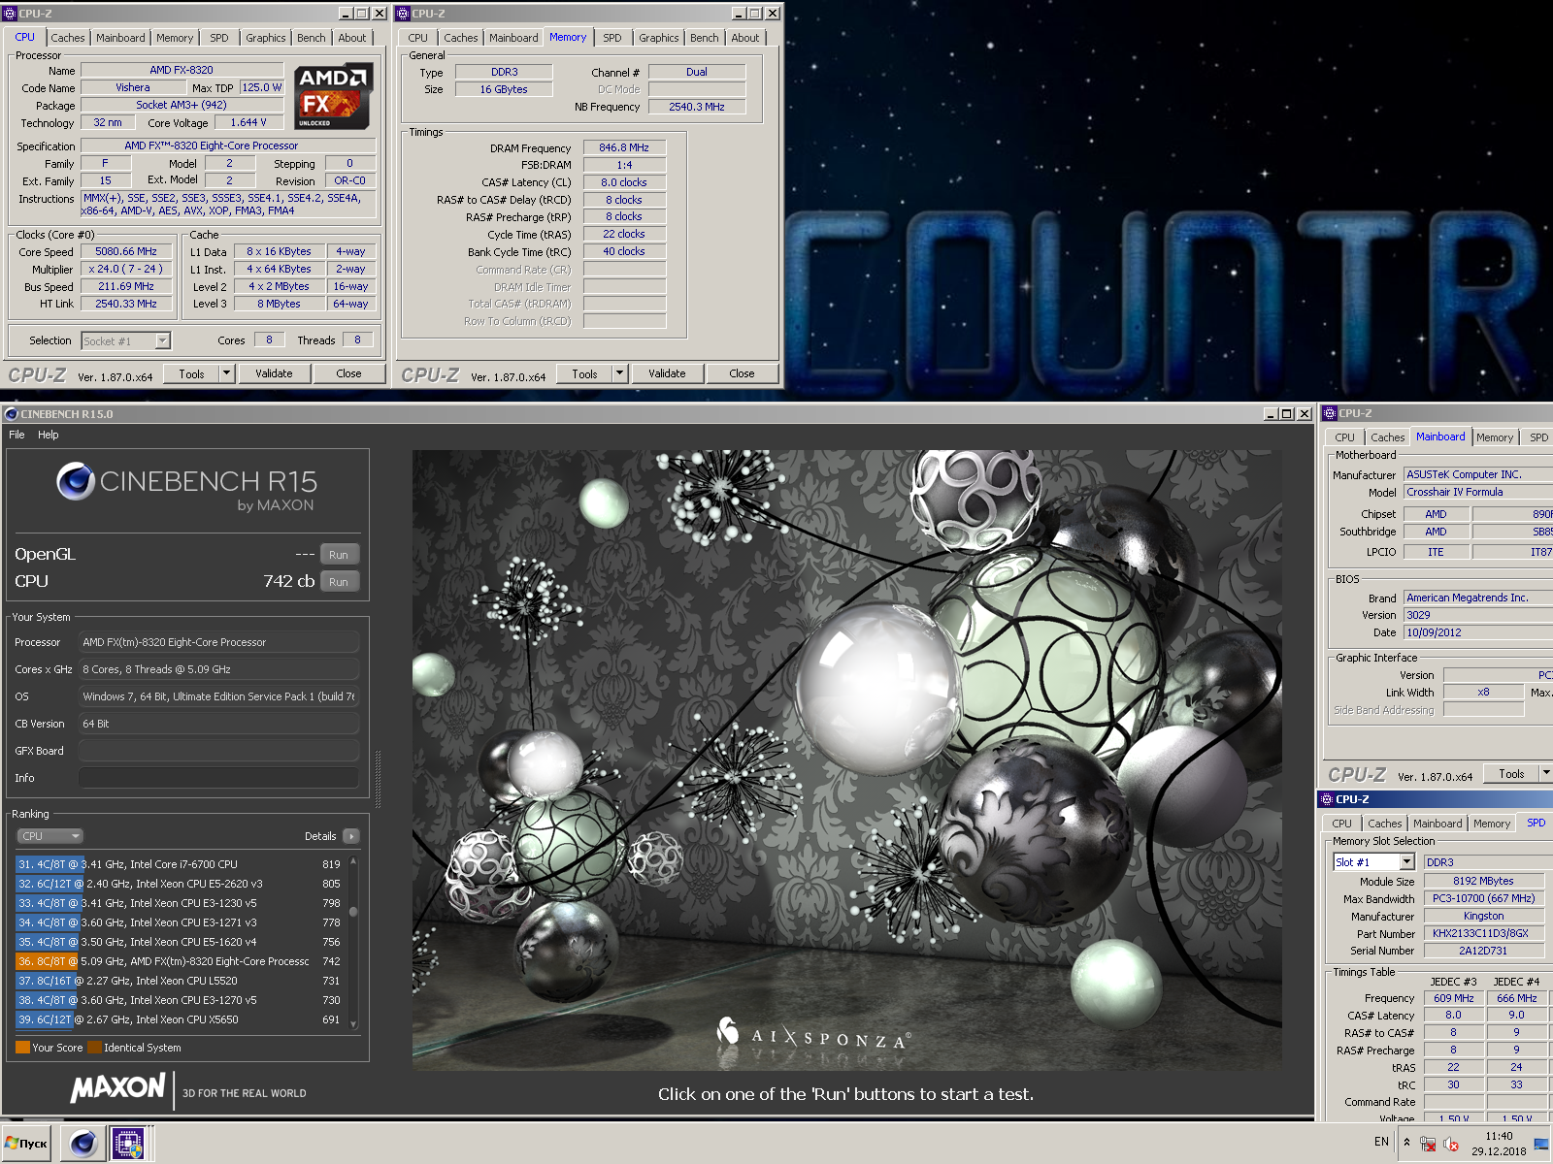Click the Cinebench title bar icon

[x=12, y=414]
